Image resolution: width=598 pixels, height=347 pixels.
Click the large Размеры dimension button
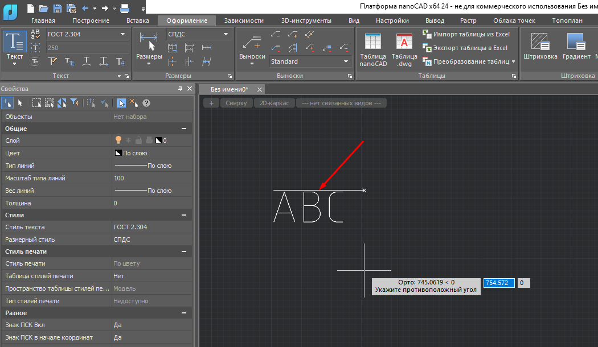[x=149, y=47]
